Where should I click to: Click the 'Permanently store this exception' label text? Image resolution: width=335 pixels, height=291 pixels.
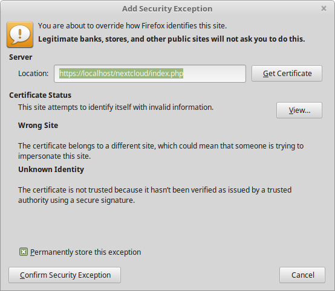(x=85, y=252)
